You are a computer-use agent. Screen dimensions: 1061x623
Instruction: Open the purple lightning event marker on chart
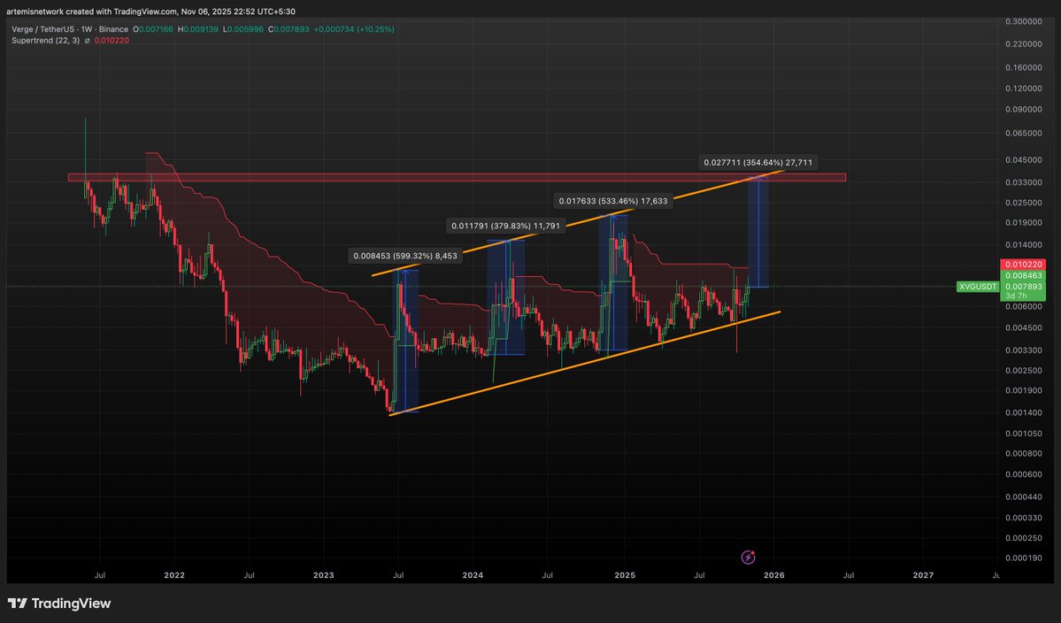(x=748, y=558)
